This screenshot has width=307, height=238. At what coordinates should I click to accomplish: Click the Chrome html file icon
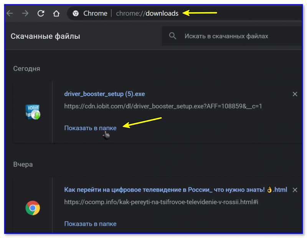tap(33, 208)
